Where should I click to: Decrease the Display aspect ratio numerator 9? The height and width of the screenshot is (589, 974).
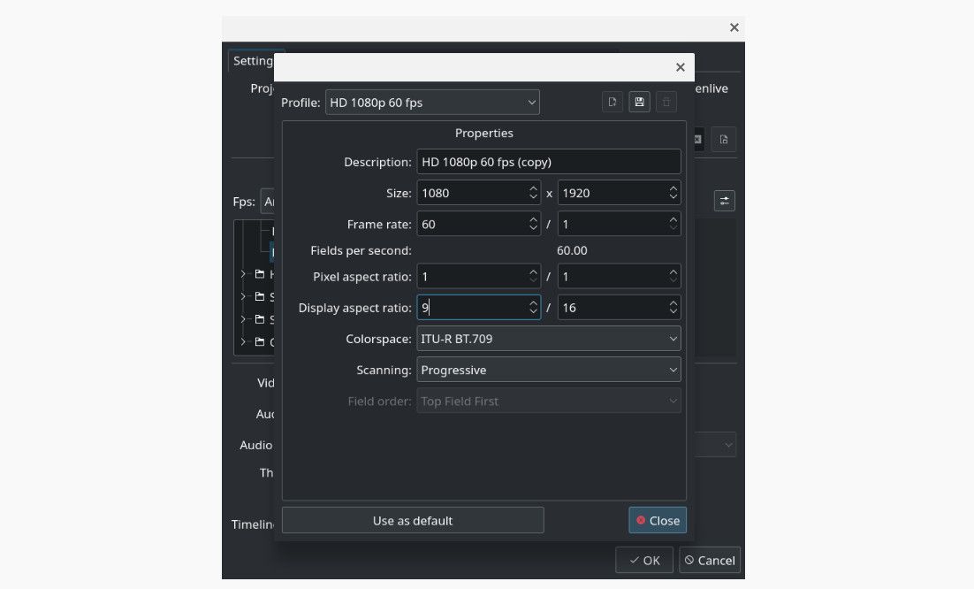coord(533,312)
